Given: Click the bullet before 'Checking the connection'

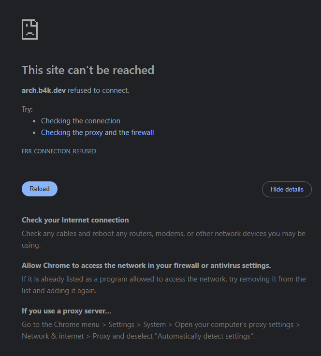Looking at the screenshot, I should click(x=34, y=121).
